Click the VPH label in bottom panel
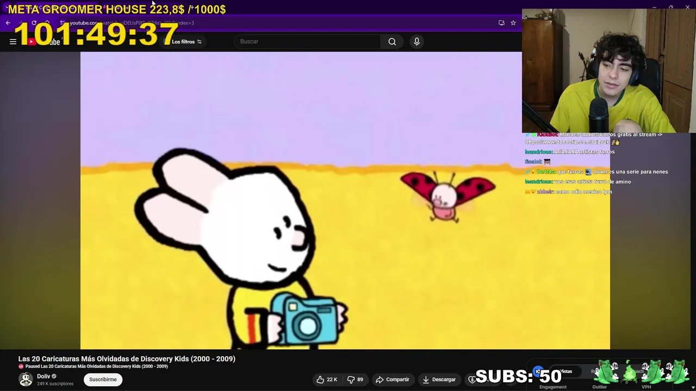 click(646, 387)
